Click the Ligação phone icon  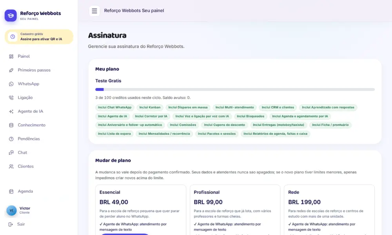point(11,98)
